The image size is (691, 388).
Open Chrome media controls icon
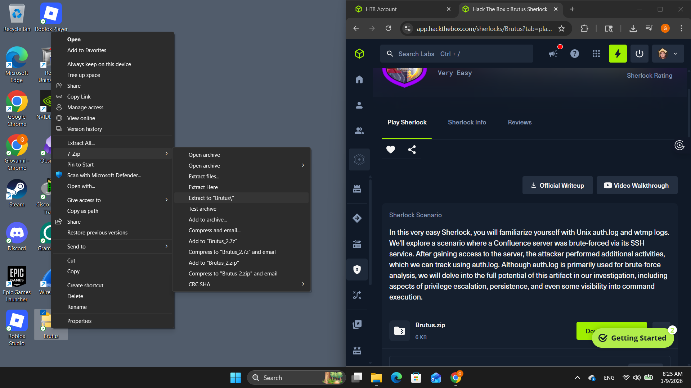tap(649, 28)
